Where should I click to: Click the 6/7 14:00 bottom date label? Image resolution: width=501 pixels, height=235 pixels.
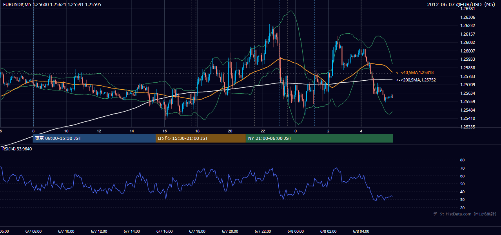tap(132, 231)
